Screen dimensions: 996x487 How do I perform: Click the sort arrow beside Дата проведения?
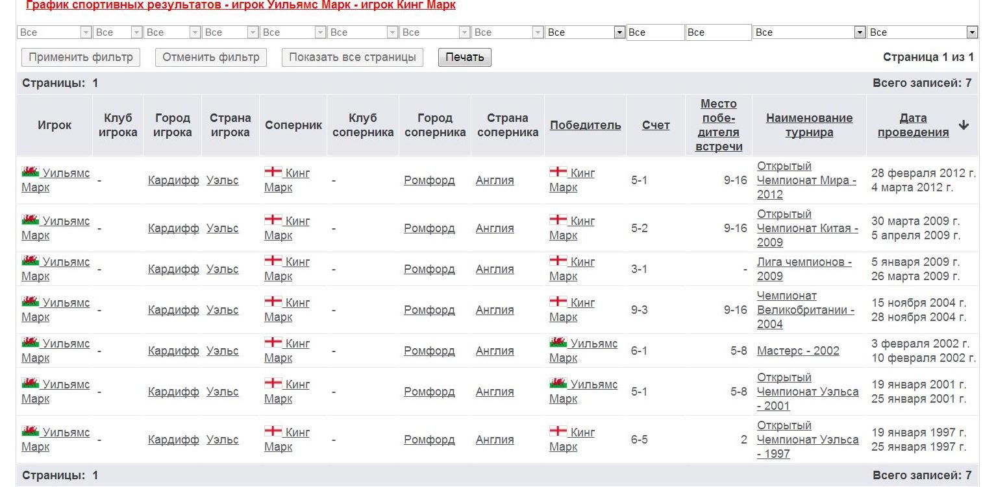964,125
